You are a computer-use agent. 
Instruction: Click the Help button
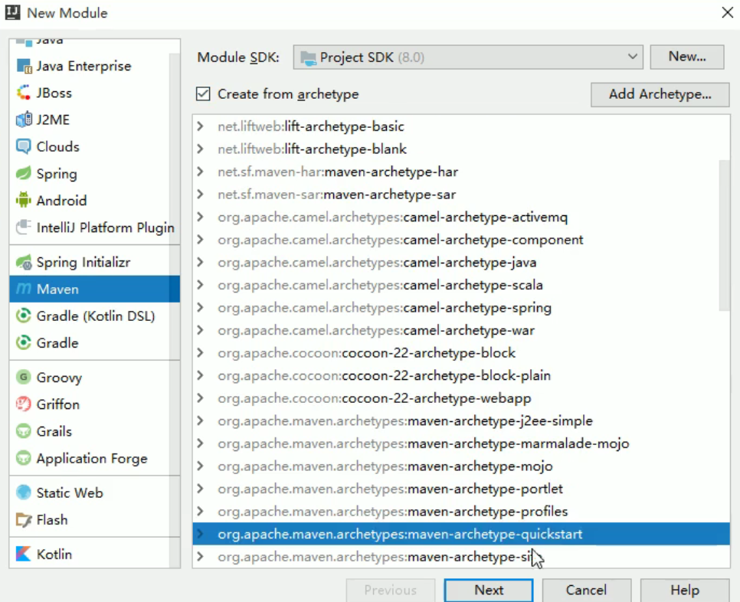pyautogui.click(x=685, y=591)
